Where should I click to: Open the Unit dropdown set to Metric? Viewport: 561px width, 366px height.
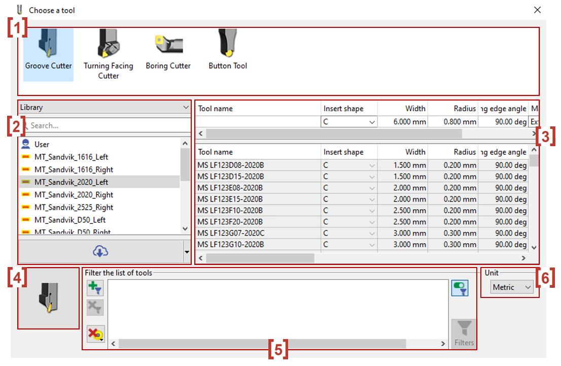click(x=511, y=287)
